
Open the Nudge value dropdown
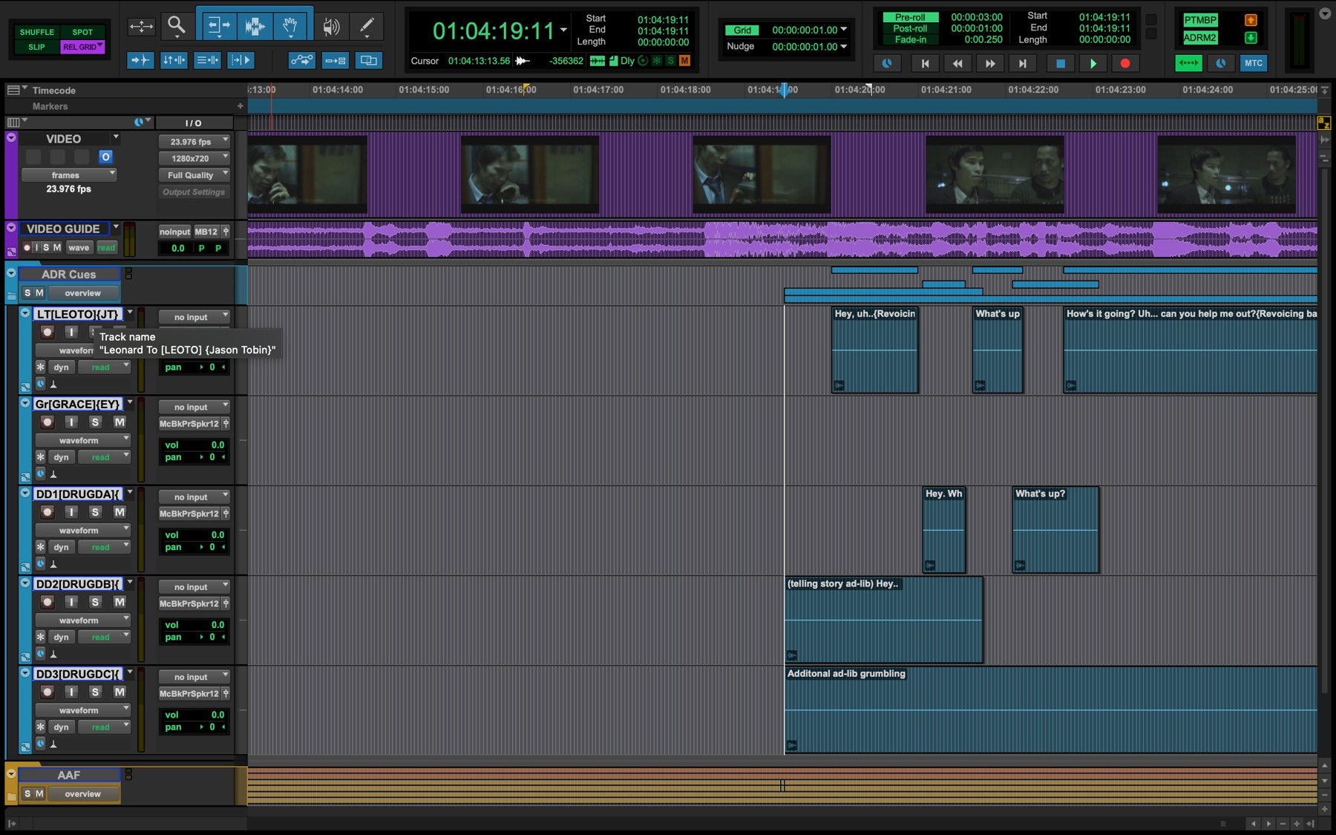coord(844,46)
